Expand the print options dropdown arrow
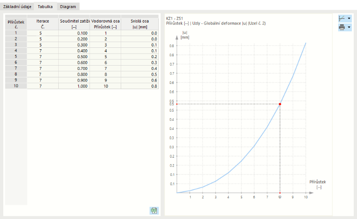The image size is (357, 219). (x=349, y=28)
